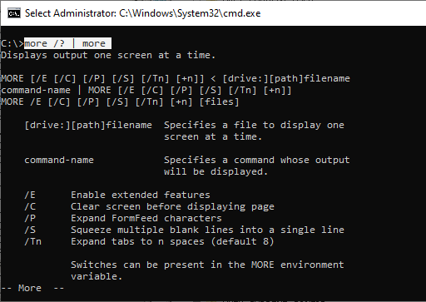Click 'Enable extended features' description text
The height and width of the screenshot is (302, 426).
point(141,195)
